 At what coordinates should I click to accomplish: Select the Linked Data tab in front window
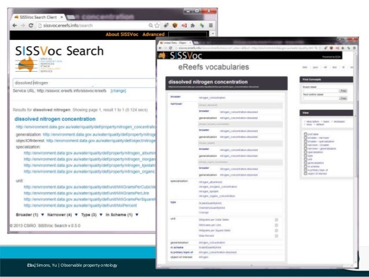pyautogui.click(x=175, y=43)
